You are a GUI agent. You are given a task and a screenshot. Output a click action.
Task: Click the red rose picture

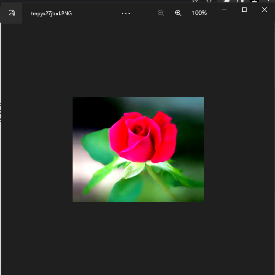pyautogui.click(x=138, y=150)
